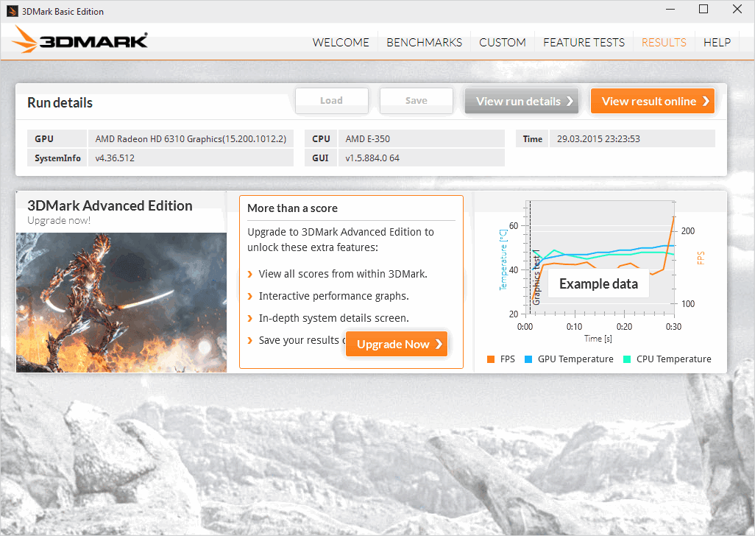The image size is (755, 536).
Task: Click the Example data graph label
Action: pos(598,284)
